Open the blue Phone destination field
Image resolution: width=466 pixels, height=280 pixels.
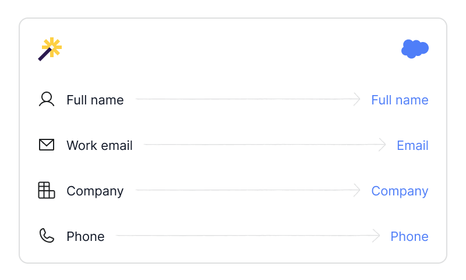(x=409, y=237)
